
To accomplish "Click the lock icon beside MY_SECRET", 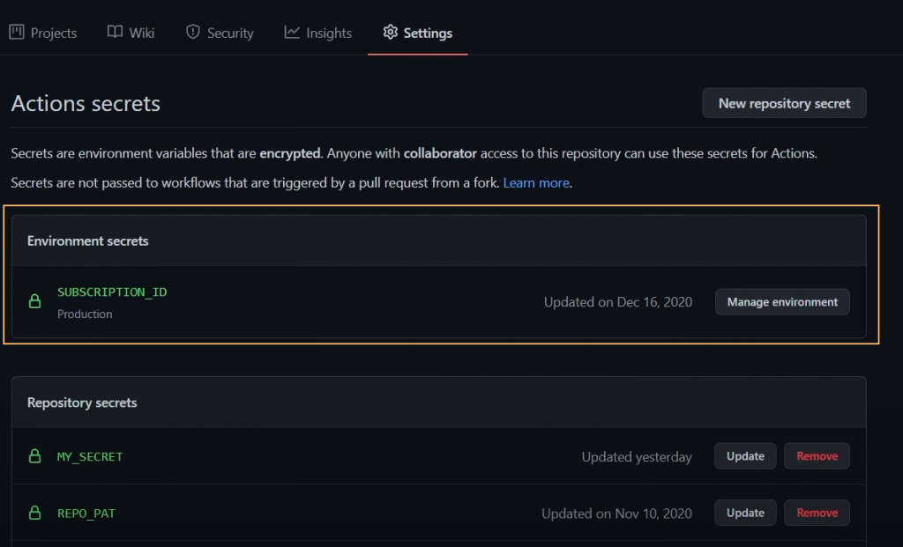I will tap(35, 456).
